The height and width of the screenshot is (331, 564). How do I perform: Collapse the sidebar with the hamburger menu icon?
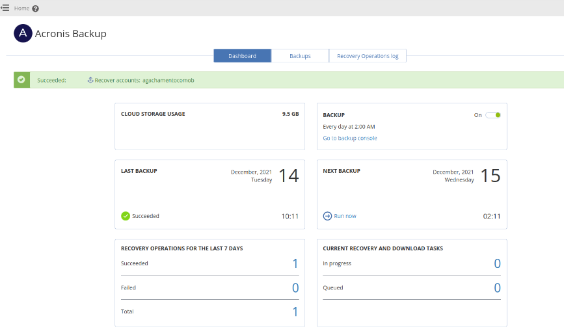coord(5,8)
